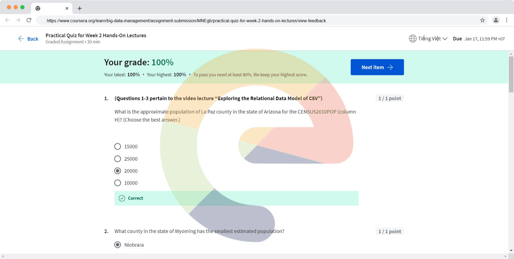Screen dimensions: 514x259
Task: Click the 'Your highest: 100%' text
Action: 166,75
